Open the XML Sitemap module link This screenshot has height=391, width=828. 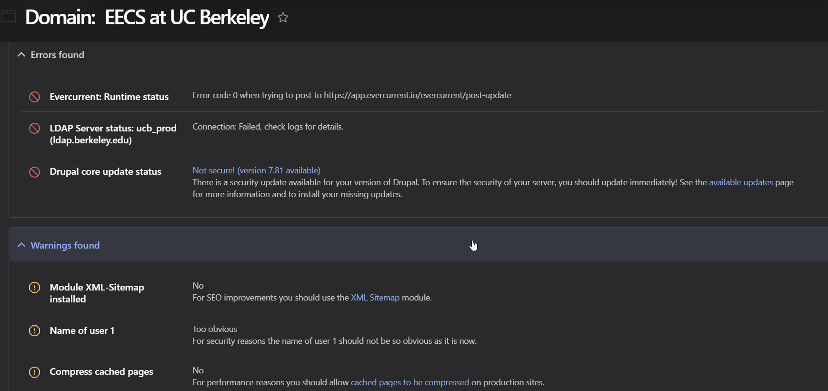[375, 298]
